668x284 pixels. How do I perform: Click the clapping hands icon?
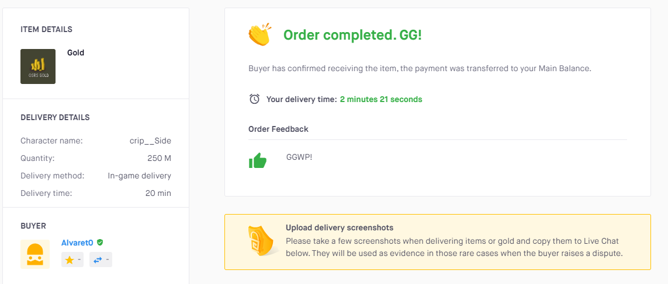(x=260, y=35)
